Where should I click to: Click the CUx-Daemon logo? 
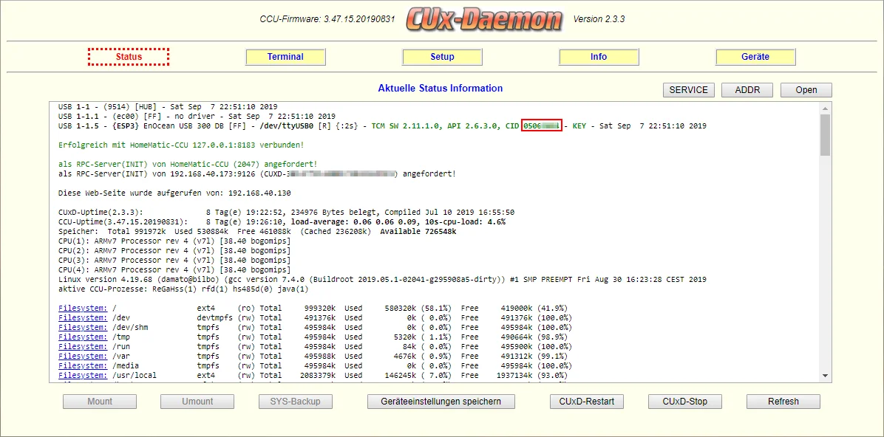(486, 19)
